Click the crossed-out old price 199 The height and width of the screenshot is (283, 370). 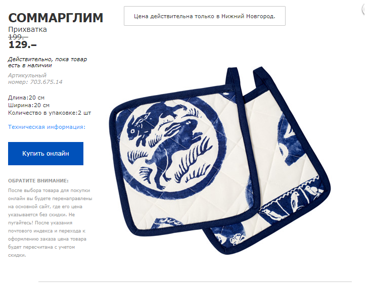click(18, 37)
